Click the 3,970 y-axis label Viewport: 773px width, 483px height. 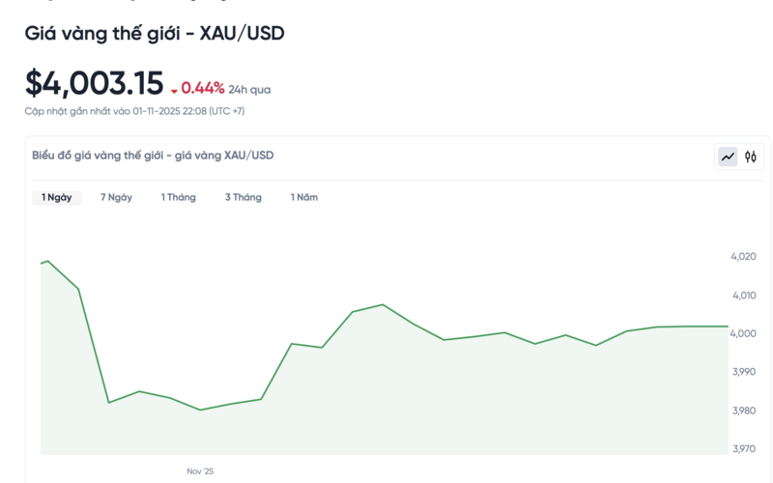coord(743,449)
